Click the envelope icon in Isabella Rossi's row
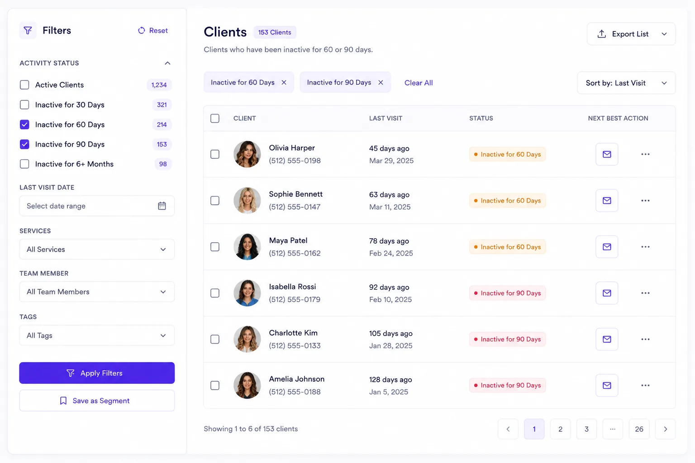Screen dimensions: 695x463 [607, 293]
